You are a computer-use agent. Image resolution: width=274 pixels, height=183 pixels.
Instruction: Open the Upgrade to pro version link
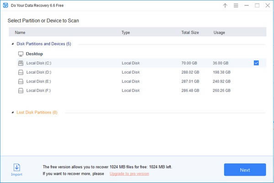click(129, 174)
